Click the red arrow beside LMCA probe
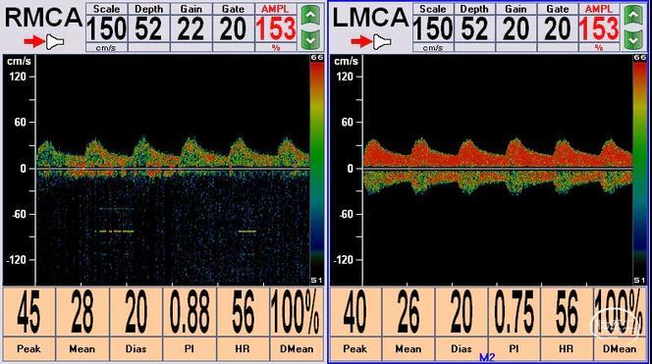652x364 pixels. (x=361, y=41)
